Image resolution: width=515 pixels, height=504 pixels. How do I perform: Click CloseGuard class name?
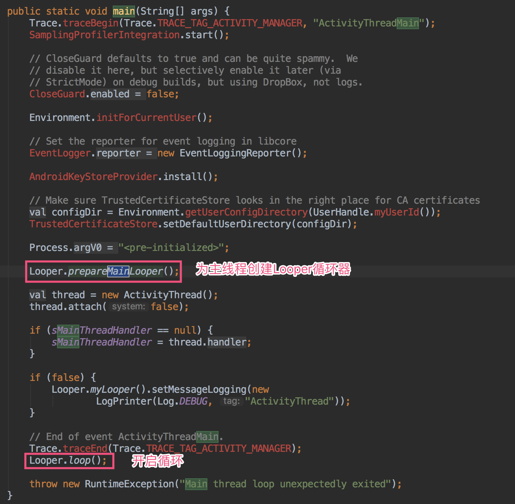pos(57,94)
